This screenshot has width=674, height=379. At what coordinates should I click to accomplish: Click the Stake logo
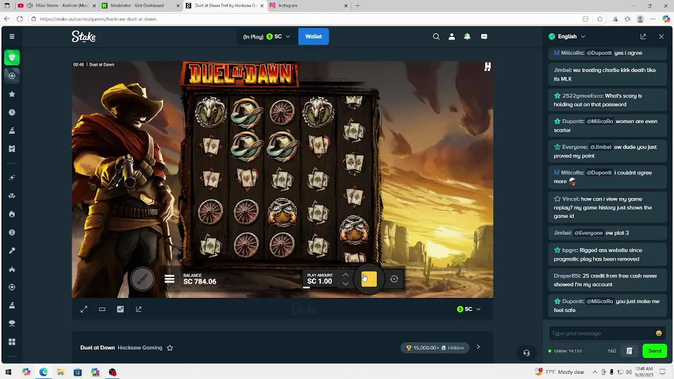(x=84, y=36)
